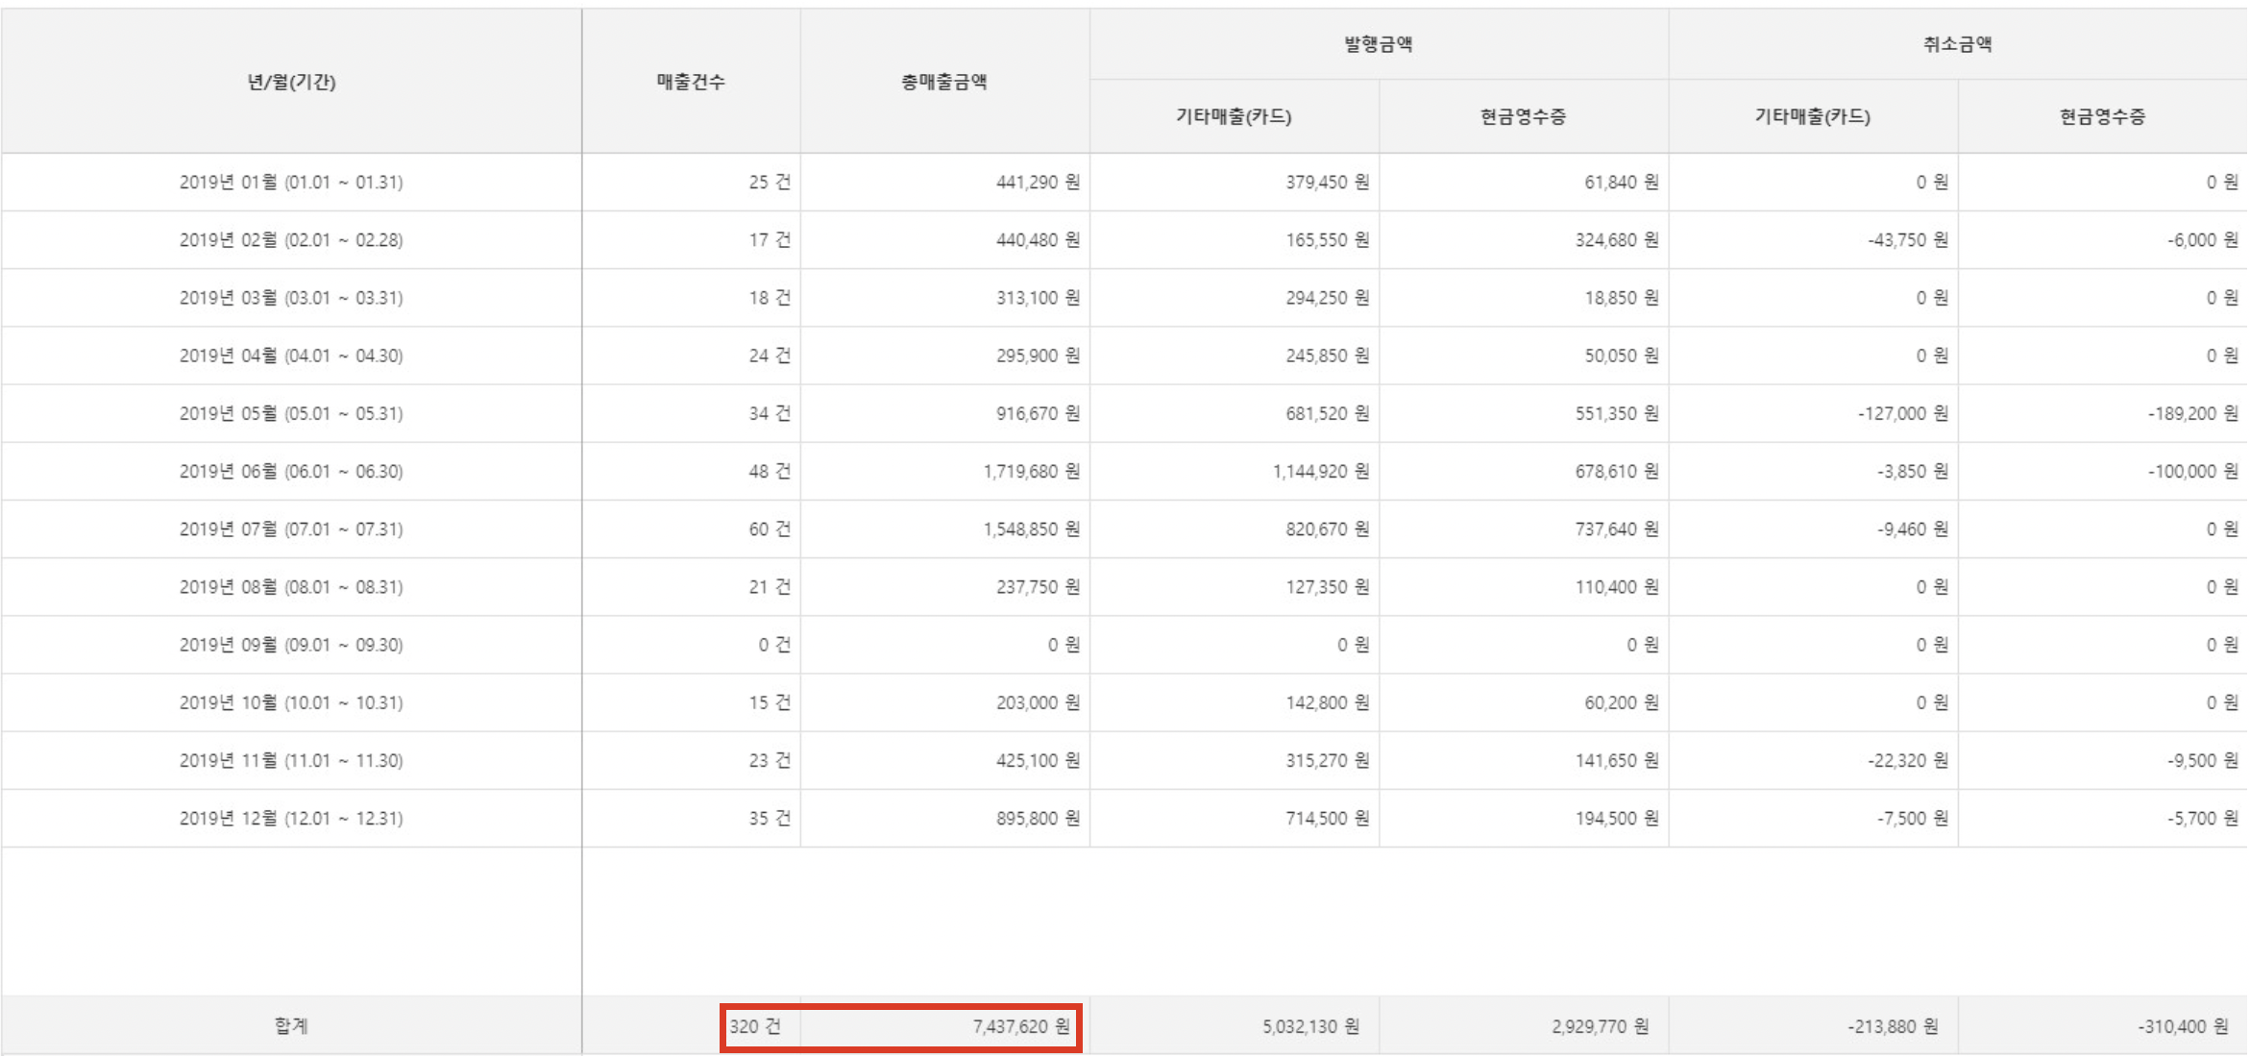
Task: Click the 취소금액 group header
Action: pyautogui.click(x=1957, y=44)
